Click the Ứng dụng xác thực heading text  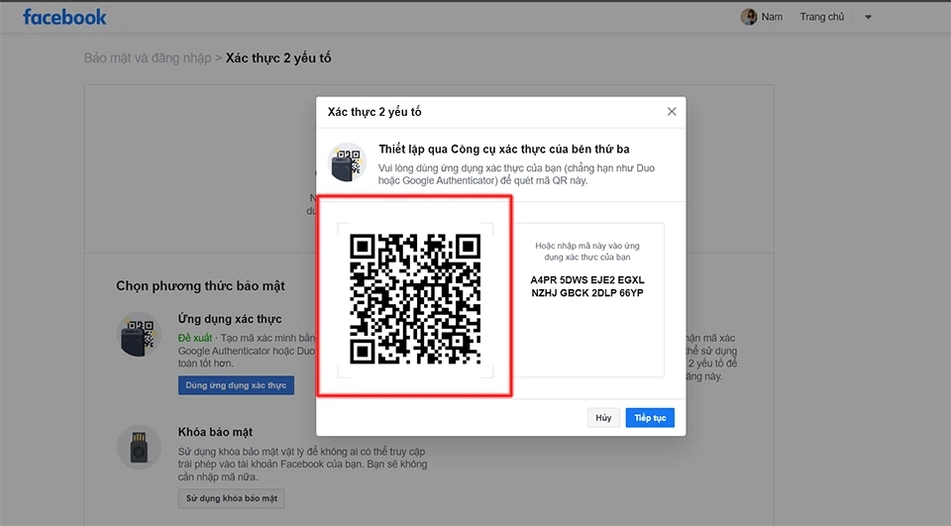(230, 319)
